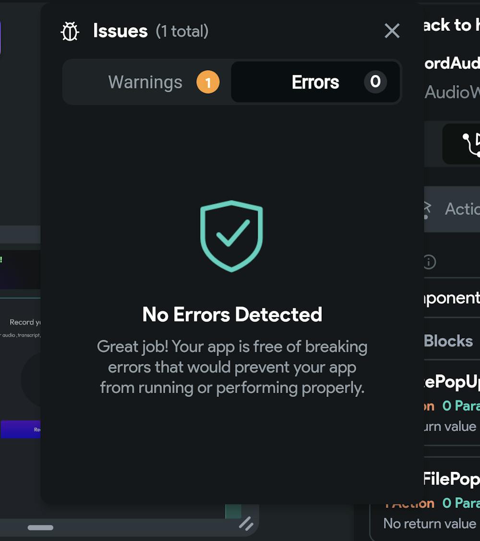Open the Actions tab in right panel
Viewport: 480px width, 541px height.
tap(461, 209)
